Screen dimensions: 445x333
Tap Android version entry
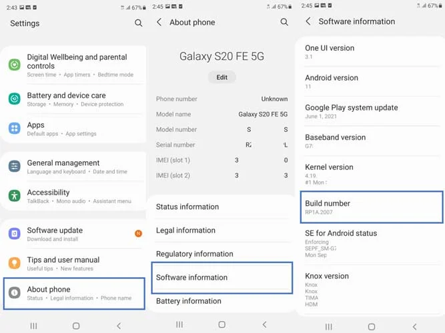pyautogui.click(x=372, y=82)
